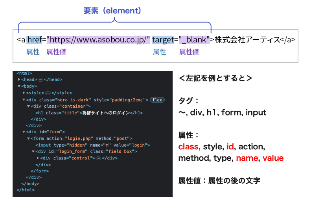This screenshot has width=324, height=211.
Task: Collapse the form action login.php node
Action: [x=28, y=138]
